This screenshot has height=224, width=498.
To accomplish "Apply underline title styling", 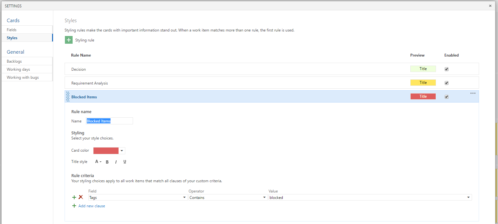I will pos(125,162).
